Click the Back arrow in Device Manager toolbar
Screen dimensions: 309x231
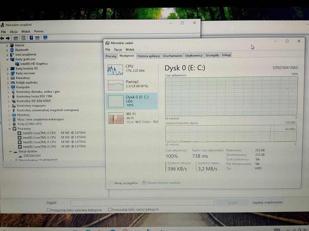(x=2, y=38)
